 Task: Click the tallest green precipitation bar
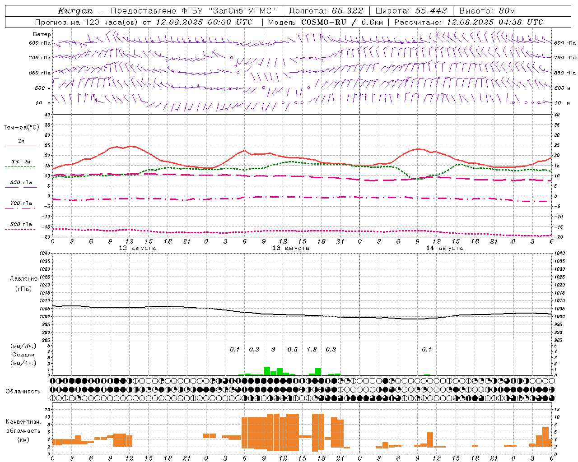tap(267, 371)
